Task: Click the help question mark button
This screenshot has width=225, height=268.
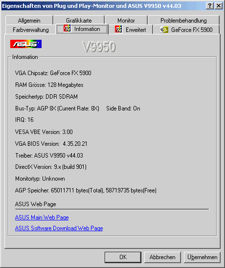Action: coord(210,6)
